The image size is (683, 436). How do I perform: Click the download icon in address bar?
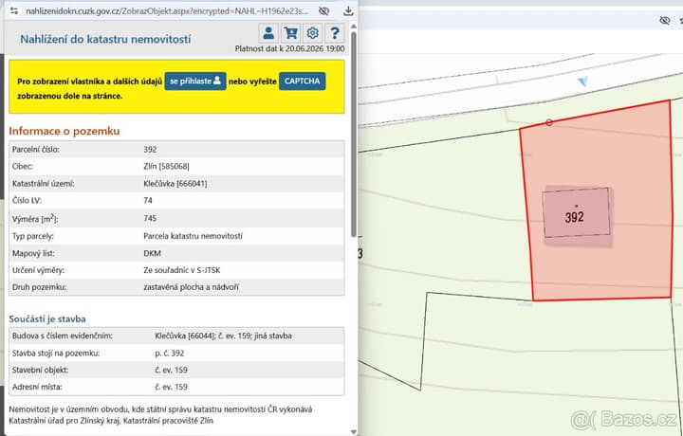(348, 10)
